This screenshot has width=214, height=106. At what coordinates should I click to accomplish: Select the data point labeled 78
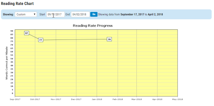tap(109, 39)
